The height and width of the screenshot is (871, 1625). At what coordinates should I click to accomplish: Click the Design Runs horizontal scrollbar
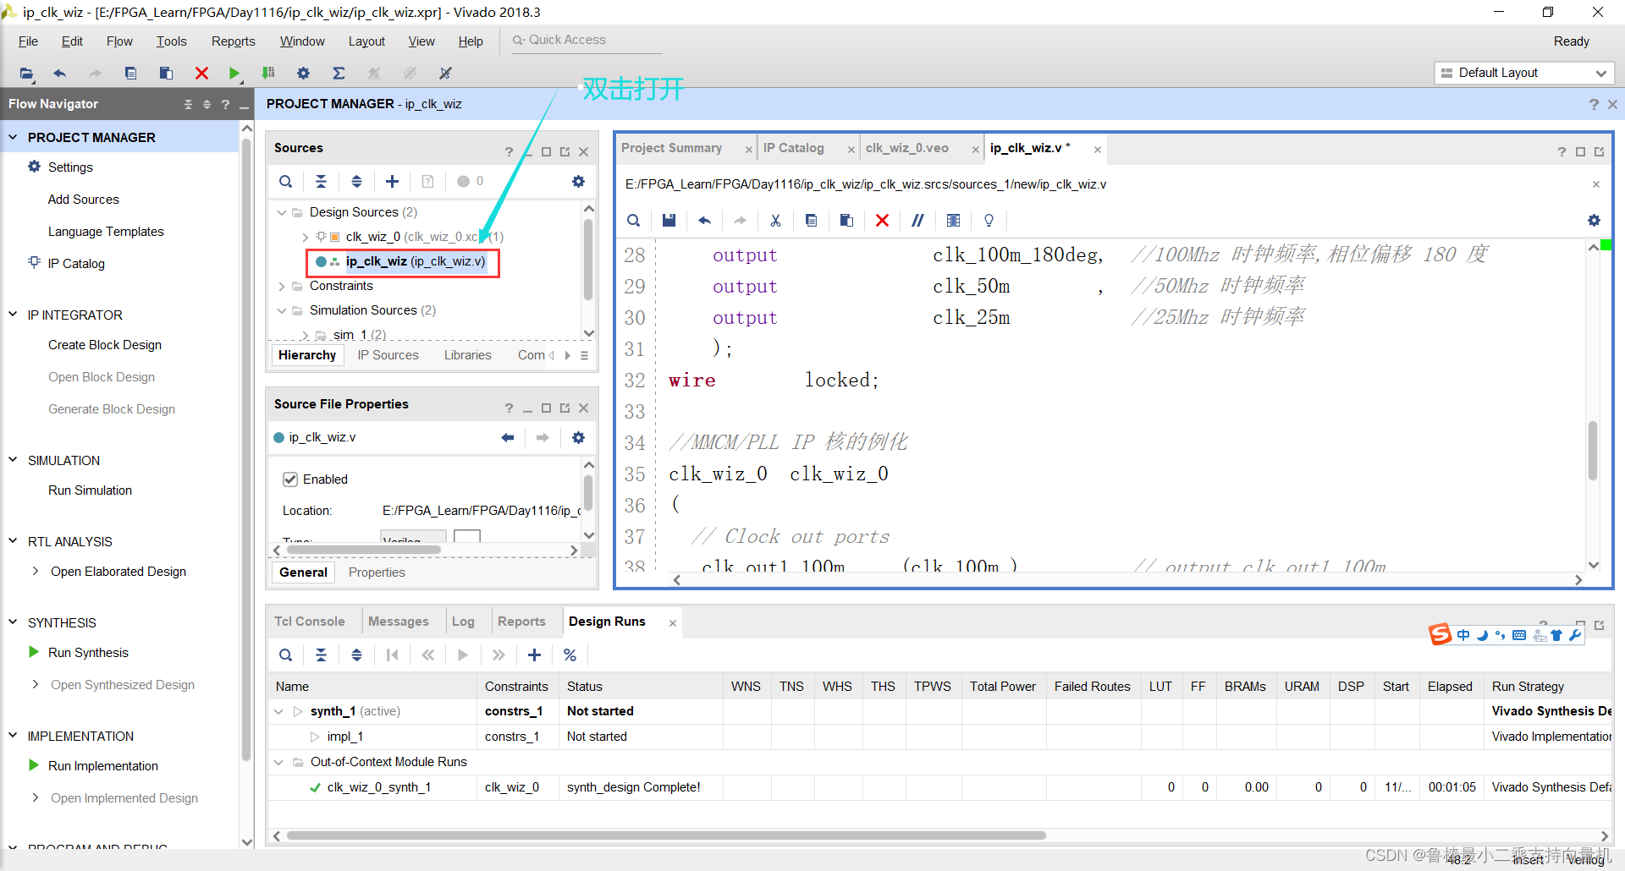click(666, 835)
